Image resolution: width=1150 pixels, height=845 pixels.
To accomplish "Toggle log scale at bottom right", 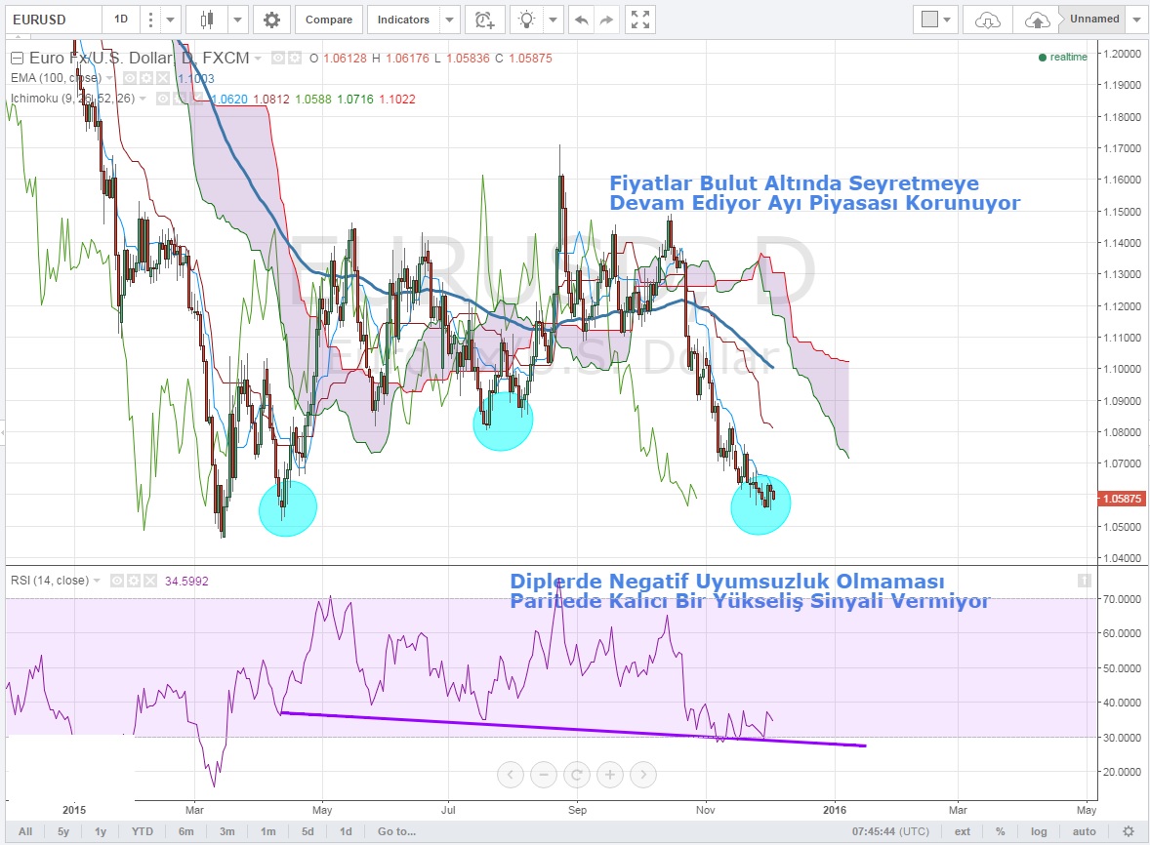I will [x=1040, y=831].
